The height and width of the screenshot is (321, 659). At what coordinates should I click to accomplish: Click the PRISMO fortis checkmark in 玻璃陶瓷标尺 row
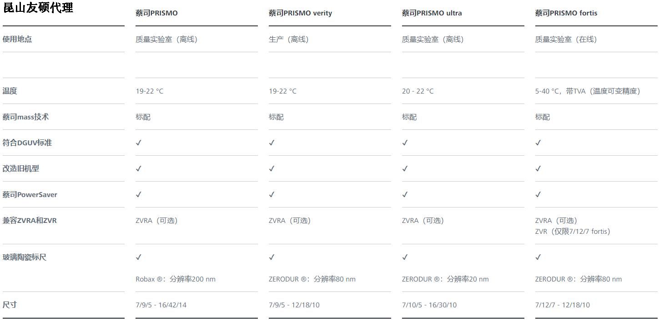pyautogui.click(x=538, y=257)
